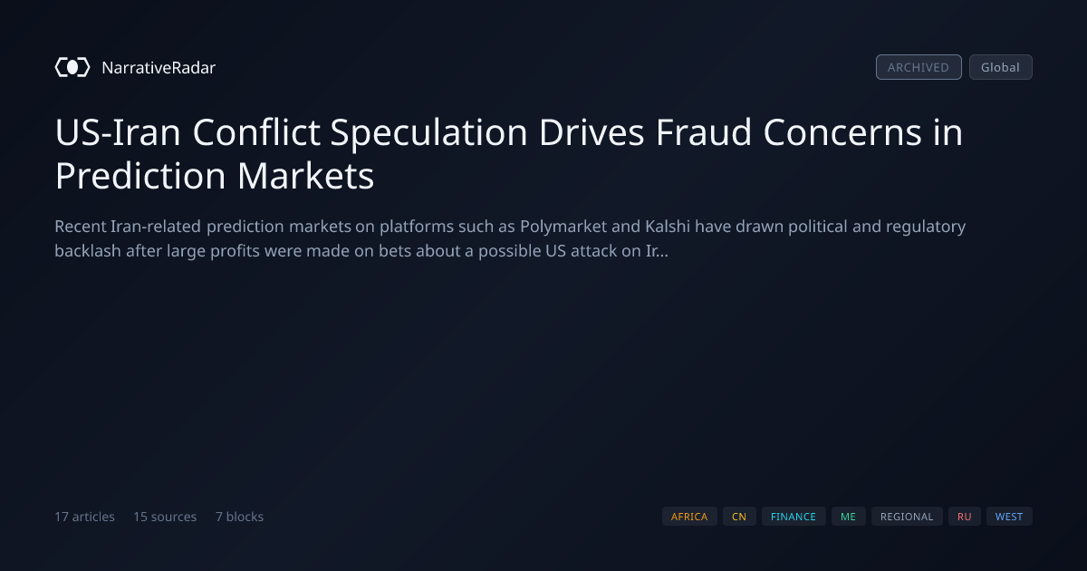The image size is (1087, 571).
Task: Select the red RU tag
Action: [x=964, y=517]
